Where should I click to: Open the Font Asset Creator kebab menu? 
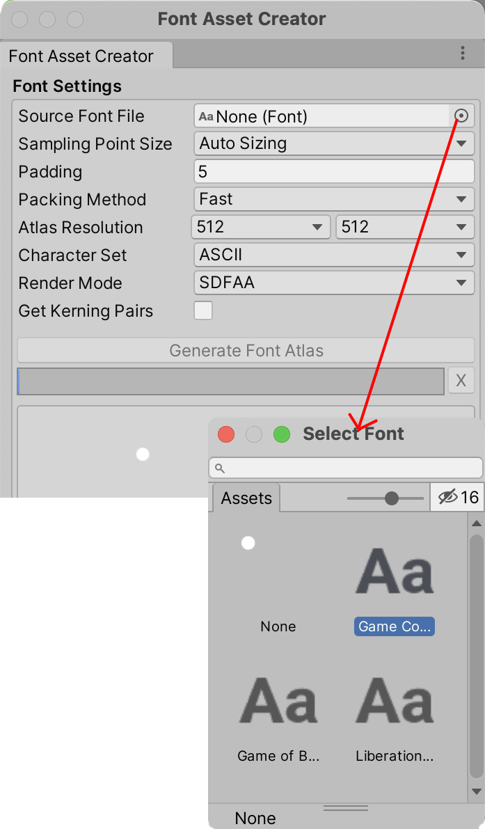click(463, 54)
